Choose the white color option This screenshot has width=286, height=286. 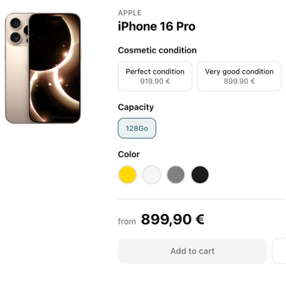point(152,175)
